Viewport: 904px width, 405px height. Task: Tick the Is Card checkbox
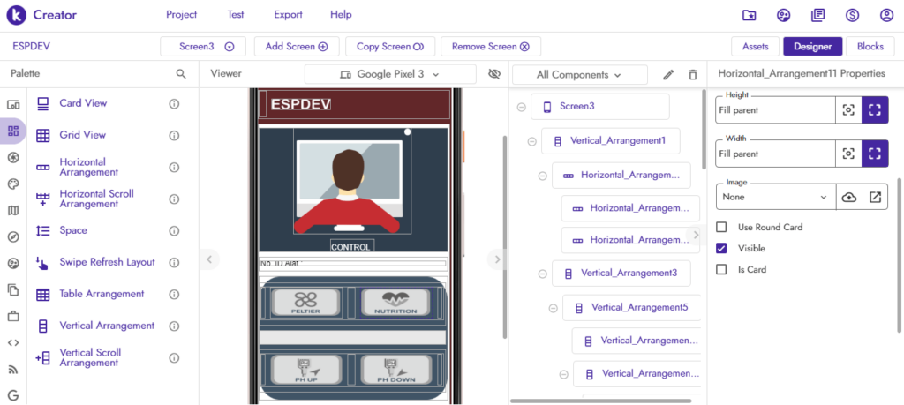721,270
